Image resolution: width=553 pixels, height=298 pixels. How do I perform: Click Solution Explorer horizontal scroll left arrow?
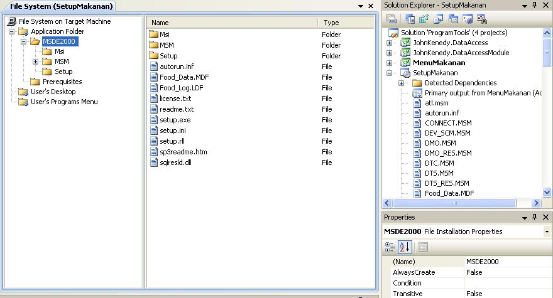[387, 203]
